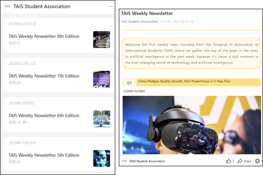The width and height of the screenshot is (263, 175).
Task: Click the 阅读 31 read count
Action: [x=14, y=43]
